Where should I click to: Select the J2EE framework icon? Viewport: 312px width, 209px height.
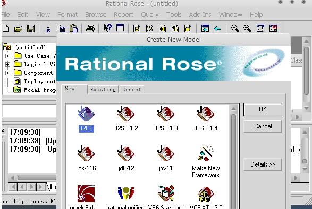[x=86, y=119]
